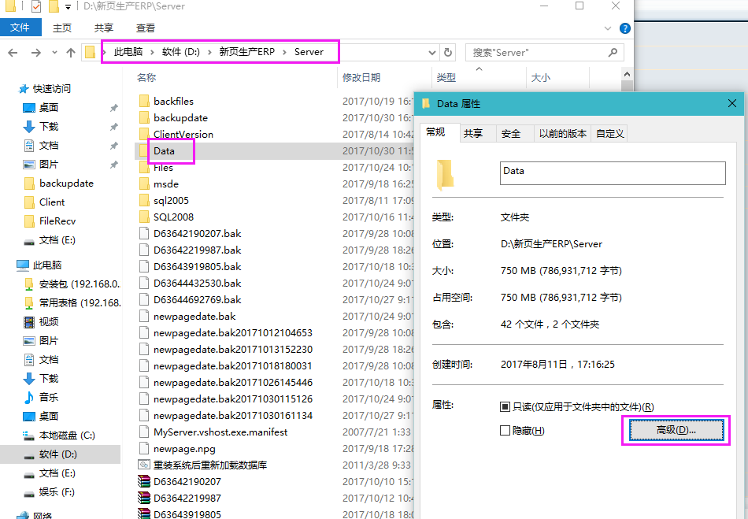Screen dimensions: 748x519
Task: Enable the 隐藏 hidden checkbox
Action: click(x=505, y=431)
